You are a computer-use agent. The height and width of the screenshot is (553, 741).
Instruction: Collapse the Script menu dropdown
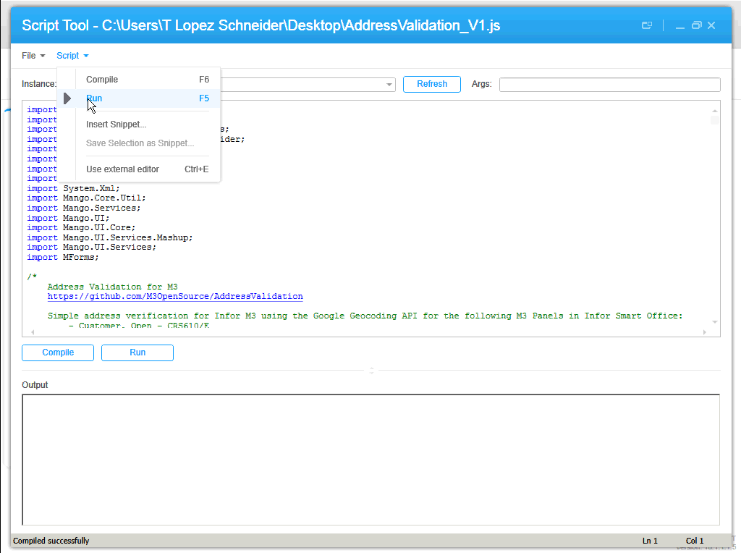click(x=72, y=56)
